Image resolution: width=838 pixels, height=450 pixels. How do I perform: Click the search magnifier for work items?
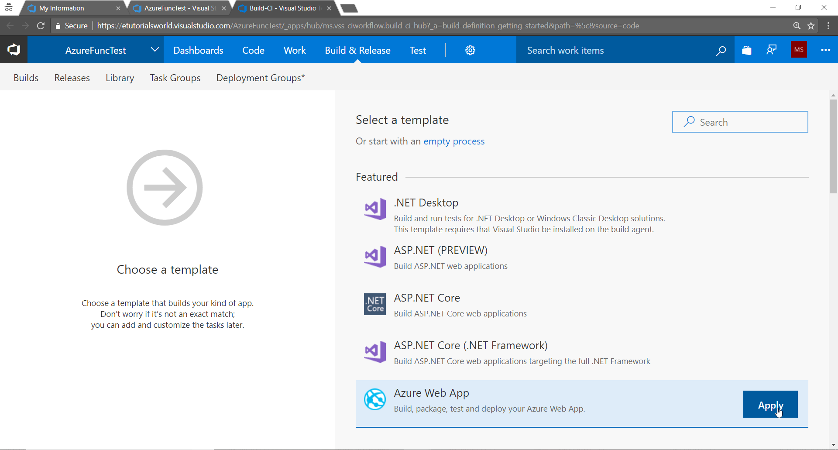tap(721, 51)
